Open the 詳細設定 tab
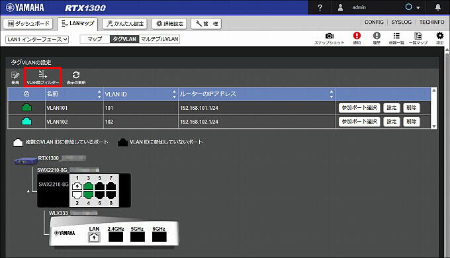The image size is (450, 258). (169, 24)
